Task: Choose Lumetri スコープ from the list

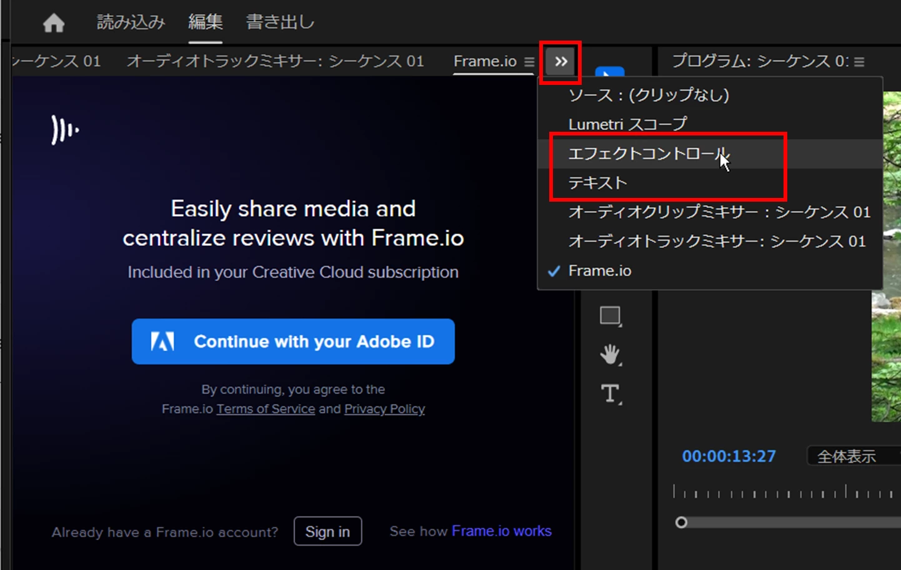Action: pos(710,124)
